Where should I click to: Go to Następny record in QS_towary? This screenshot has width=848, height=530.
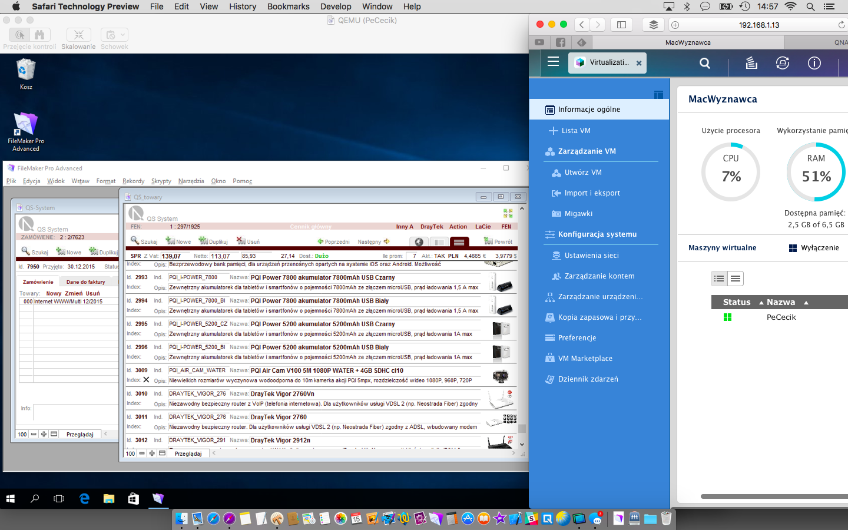373,241
